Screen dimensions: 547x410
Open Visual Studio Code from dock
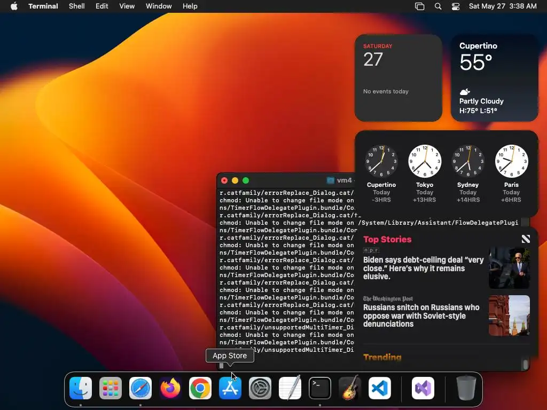click(x=380, y=388)
